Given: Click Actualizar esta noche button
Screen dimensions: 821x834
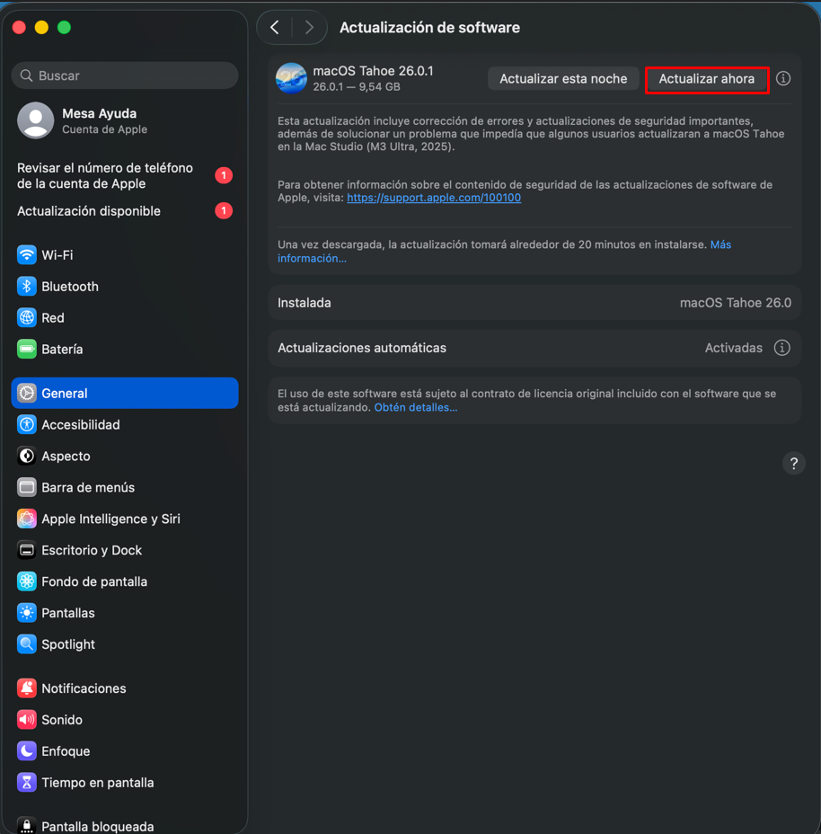Looking at the screenshot, I should [563, 79].
